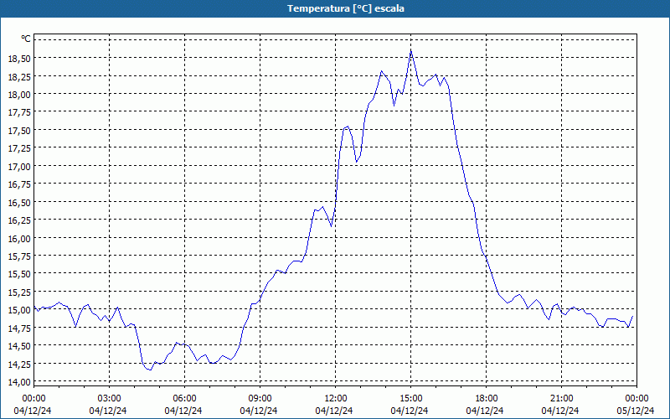
Task: Pick the 17,50 y-axis value
Action: [x=19, y=130]
